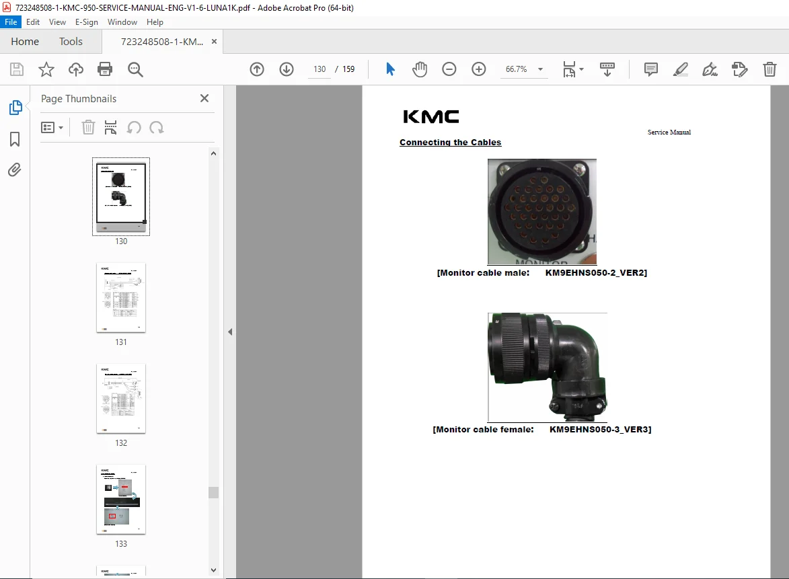Click the total page count 159
The width and height of the screenshot is (789, 579).
point(348,69)
